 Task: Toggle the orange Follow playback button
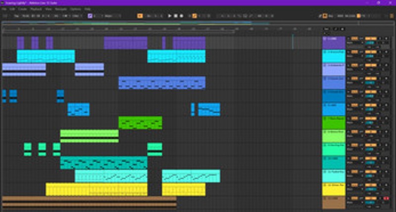140,16
